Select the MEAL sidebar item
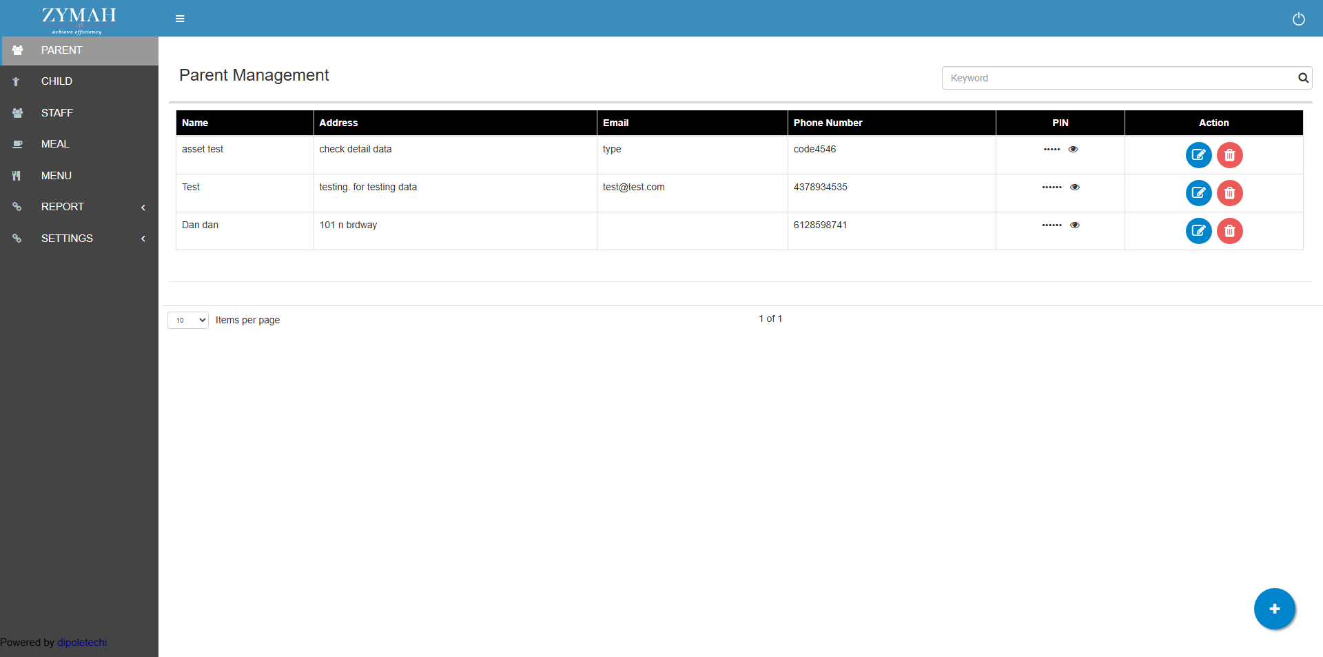The image size is (1323, 657). [x=55, y=144]
